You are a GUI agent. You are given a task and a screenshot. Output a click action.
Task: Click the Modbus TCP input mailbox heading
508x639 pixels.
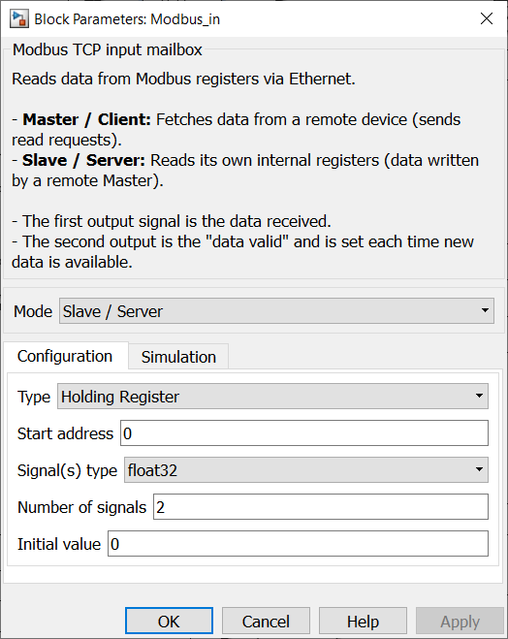tap(108, 49)
